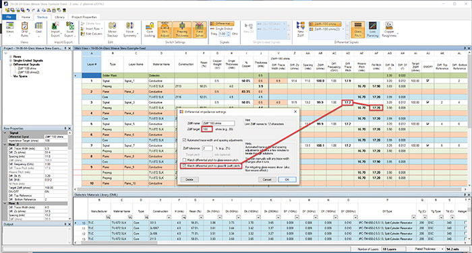Select Single Ended signal mode
This screenshot has height=253, width=472.
222,28
